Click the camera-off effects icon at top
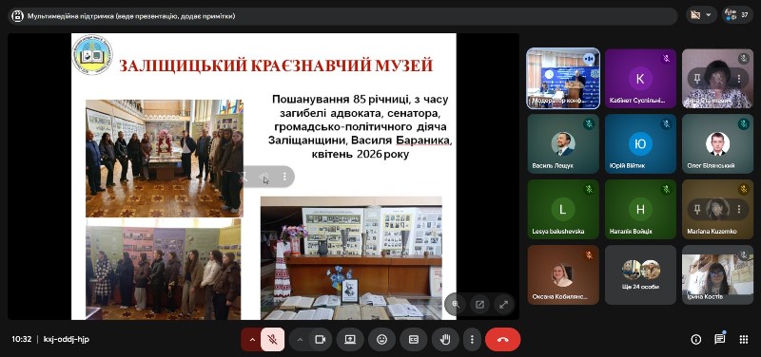 pyautogui.click(x=695, y=15)
